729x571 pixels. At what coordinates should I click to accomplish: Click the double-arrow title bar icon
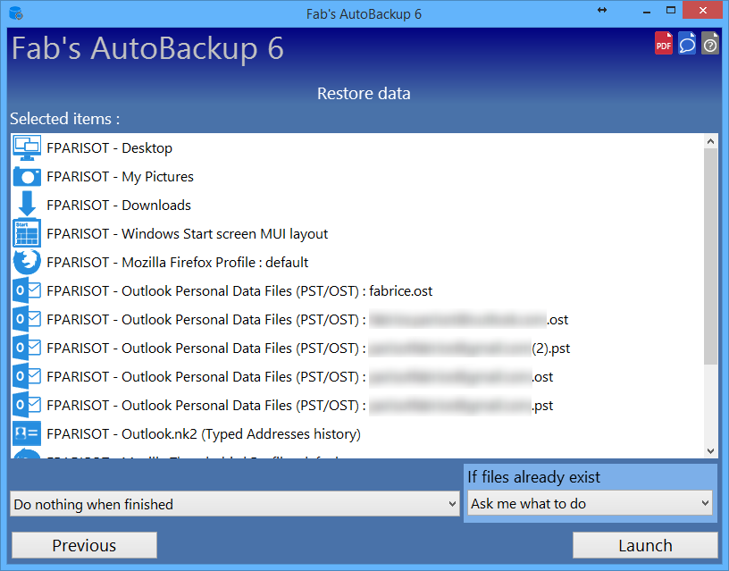(602, 10)
